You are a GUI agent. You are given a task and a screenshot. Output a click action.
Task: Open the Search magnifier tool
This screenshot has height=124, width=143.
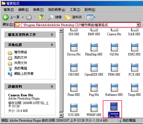51,17
